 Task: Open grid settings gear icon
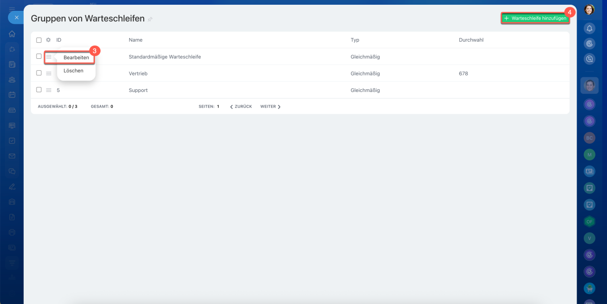48,40
